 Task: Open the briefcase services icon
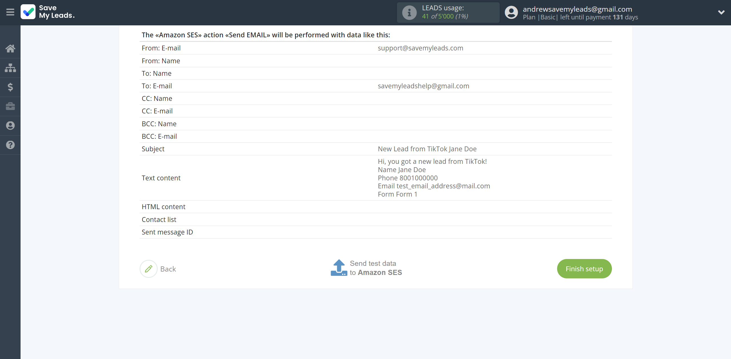[x=10, y=106]
